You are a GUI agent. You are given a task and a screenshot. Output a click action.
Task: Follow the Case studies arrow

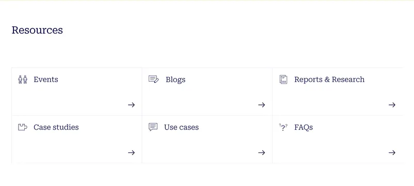[131, 152]
